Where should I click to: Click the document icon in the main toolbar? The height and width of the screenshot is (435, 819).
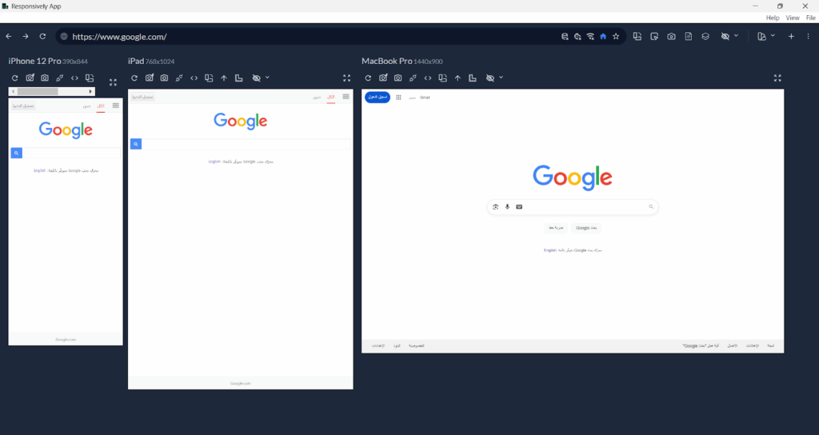689,37
